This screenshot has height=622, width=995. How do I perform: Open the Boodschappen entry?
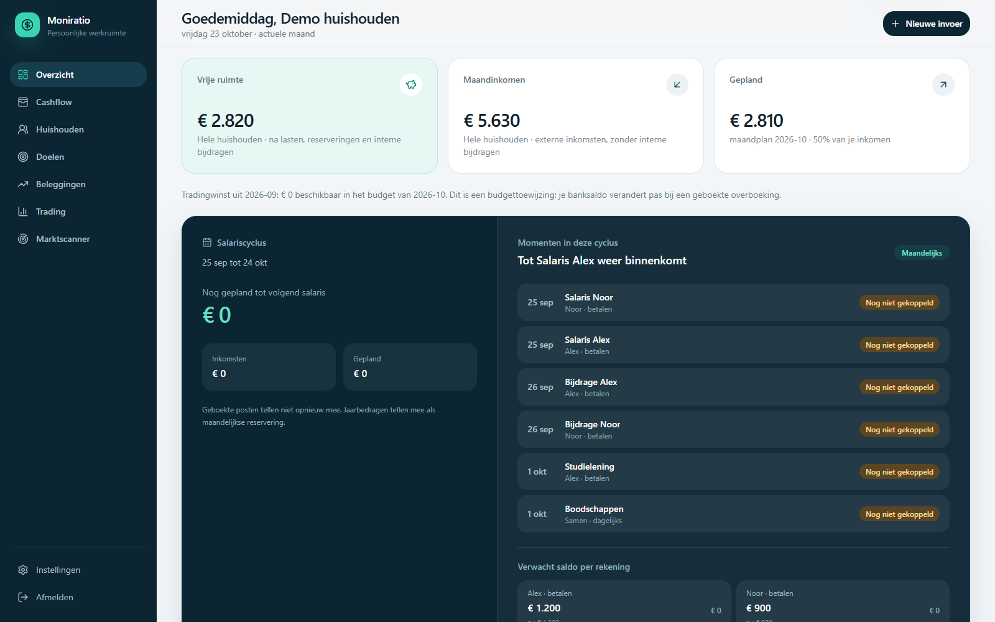point(733,514)
